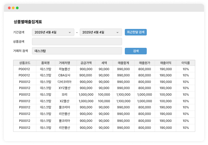The height and width of the screenshot is (145, 208).
Task: Click P00012 code in the XYZ물산 row
Action: click(x=25, y=88)
